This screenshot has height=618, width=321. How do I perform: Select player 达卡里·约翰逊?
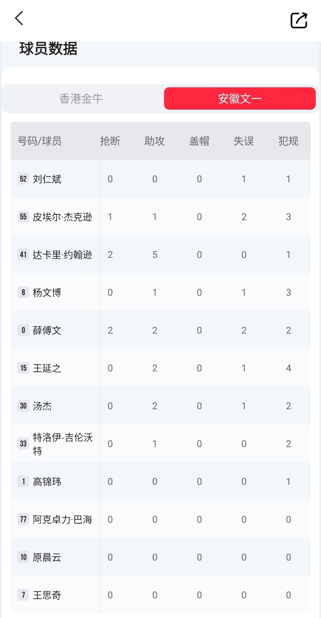[63, 254]
